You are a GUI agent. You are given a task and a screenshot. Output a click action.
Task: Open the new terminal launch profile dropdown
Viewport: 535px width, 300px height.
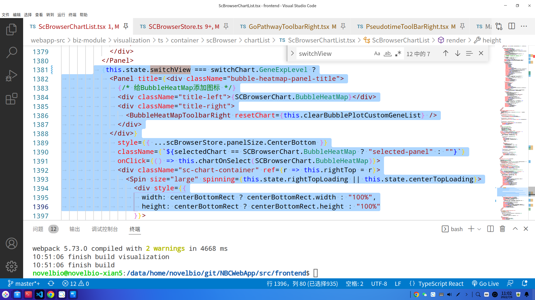(x=479, y=229)
